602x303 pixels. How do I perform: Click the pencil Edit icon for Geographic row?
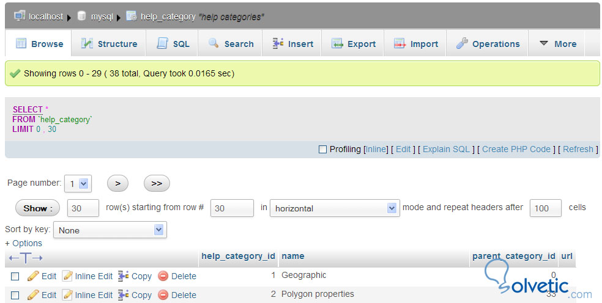point(33,276)
